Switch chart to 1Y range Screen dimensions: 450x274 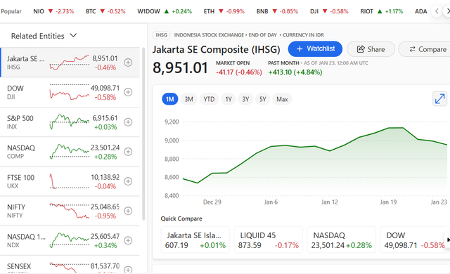229,99
